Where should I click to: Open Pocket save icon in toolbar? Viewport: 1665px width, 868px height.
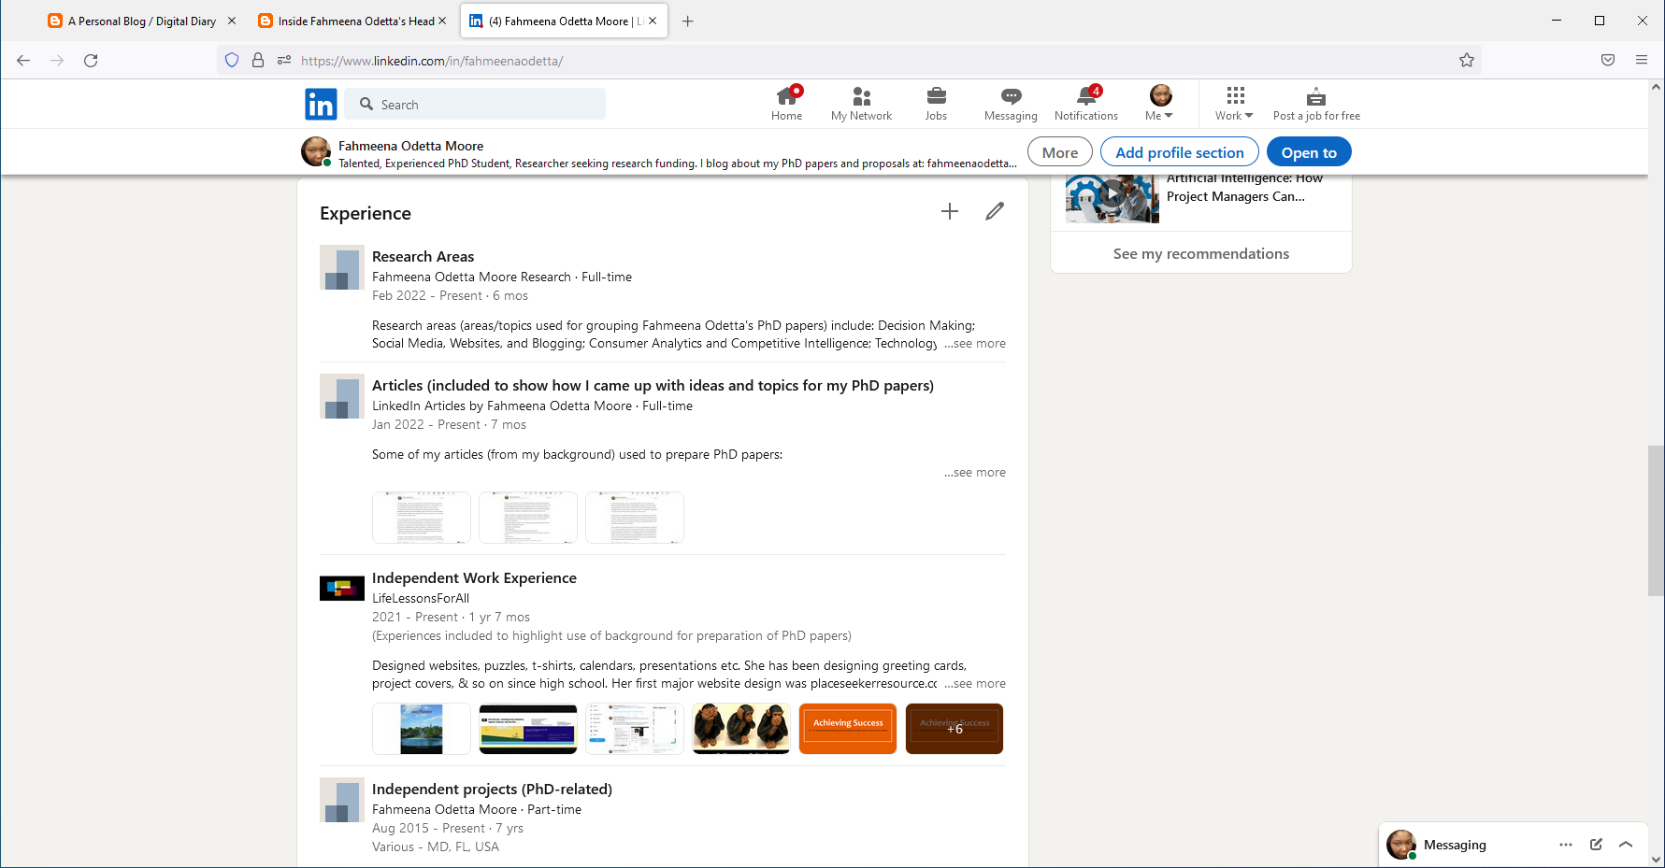[x=1608, y=60]
